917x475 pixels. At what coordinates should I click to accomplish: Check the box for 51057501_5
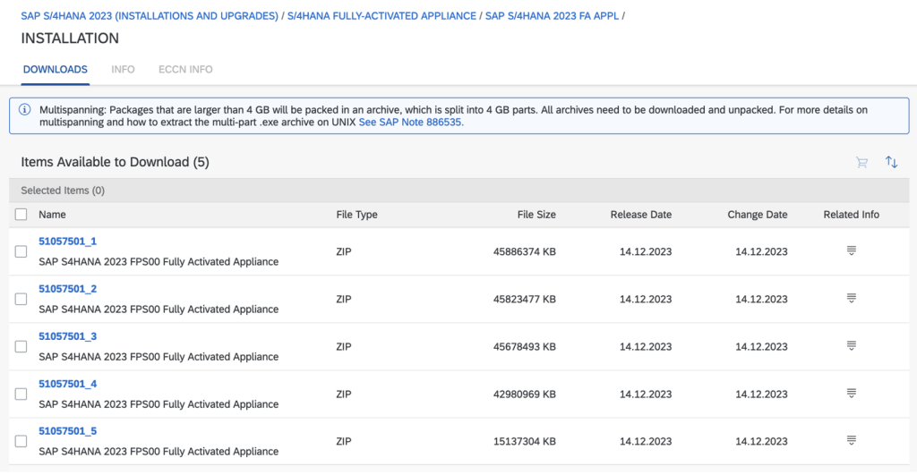[21, 442]
